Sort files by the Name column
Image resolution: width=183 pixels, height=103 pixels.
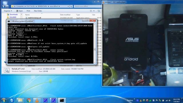pyautogui.click(x=27, y=15)
